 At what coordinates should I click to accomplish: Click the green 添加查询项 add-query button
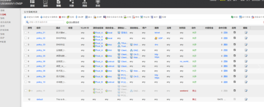73,22
